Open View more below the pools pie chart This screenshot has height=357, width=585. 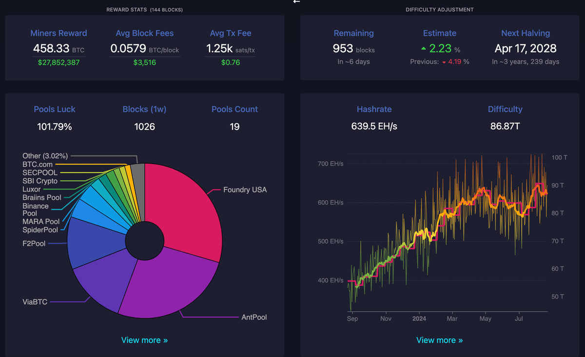144,340
